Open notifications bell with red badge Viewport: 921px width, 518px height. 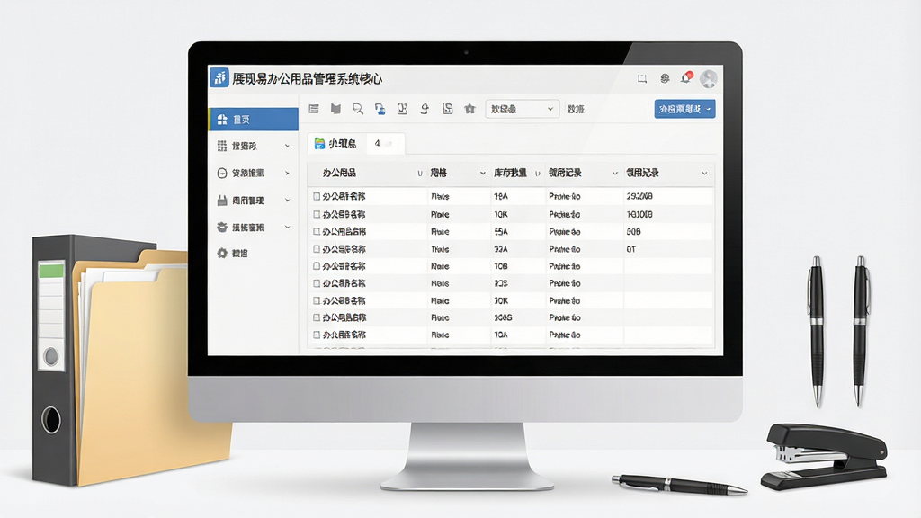[x=686, y=77]
